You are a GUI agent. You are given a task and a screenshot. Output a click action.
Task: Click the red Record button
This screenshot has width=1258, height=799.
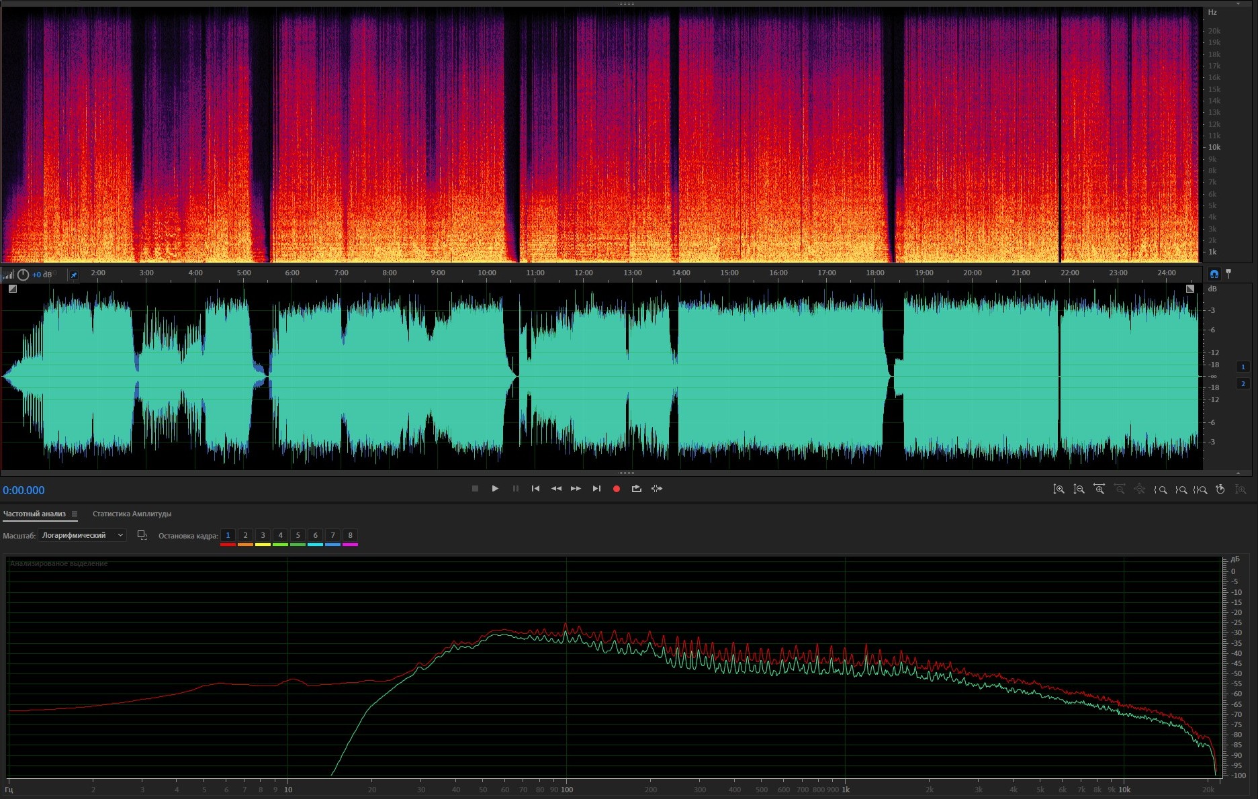coord(616,489)
